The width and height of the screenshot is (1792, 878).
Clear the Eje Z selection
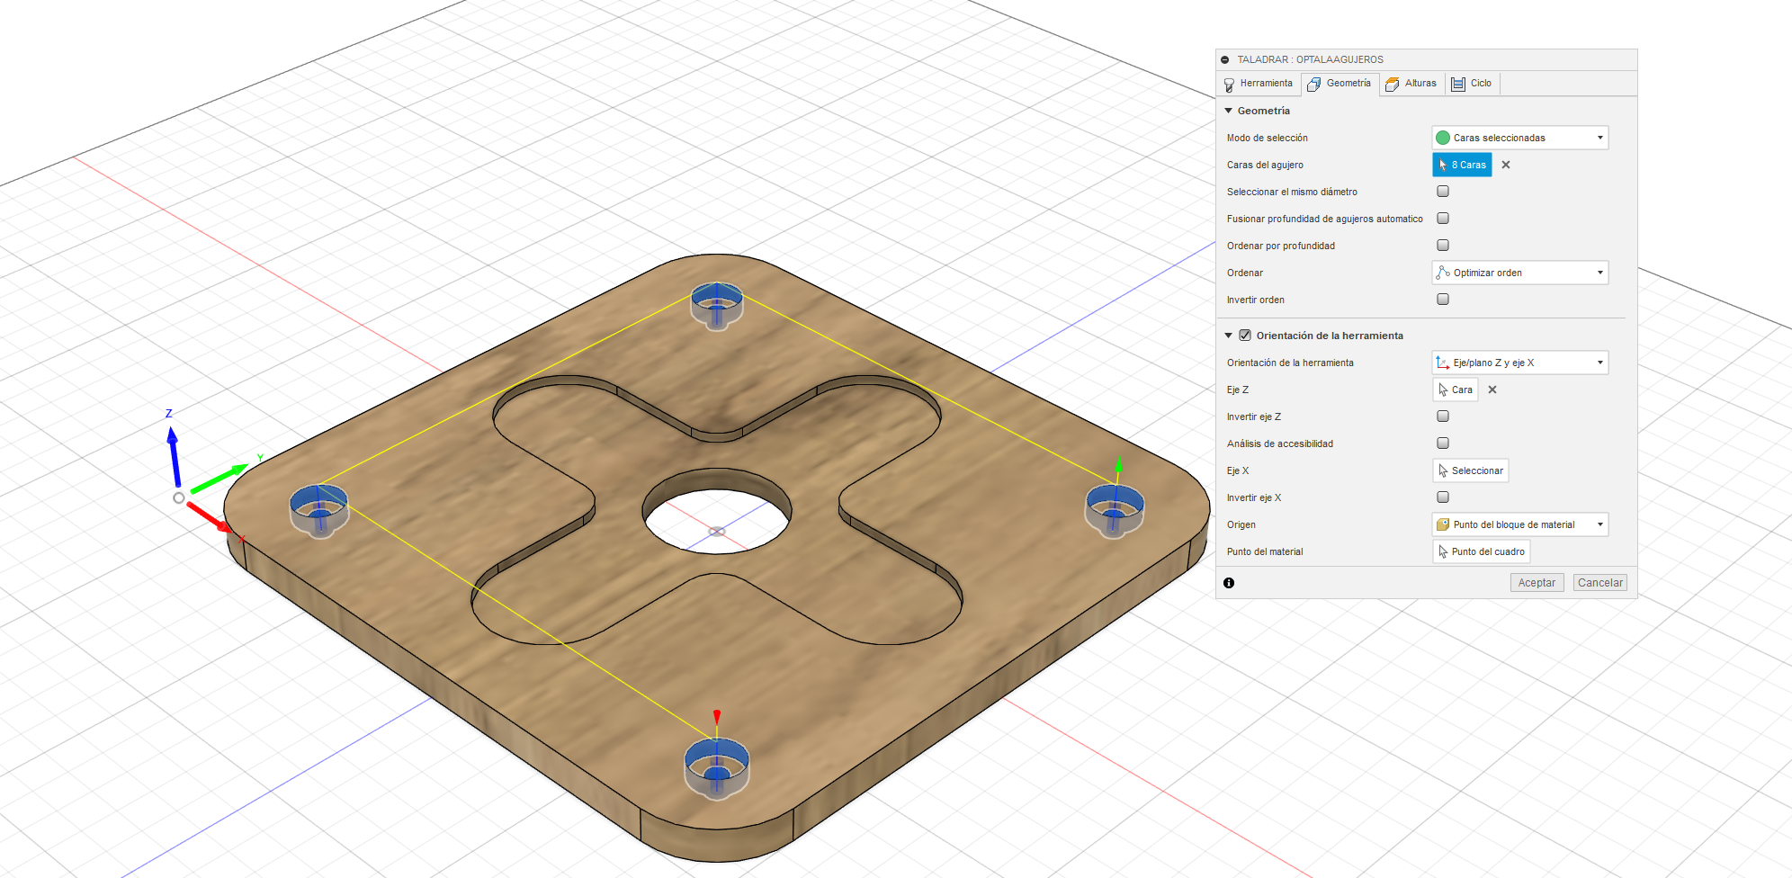[x=1492, y=390]
